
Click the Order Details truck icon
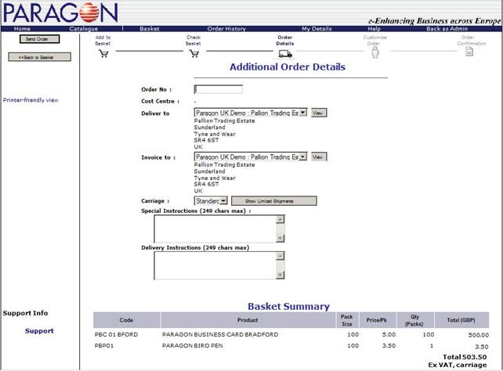(x=285, y=54)
